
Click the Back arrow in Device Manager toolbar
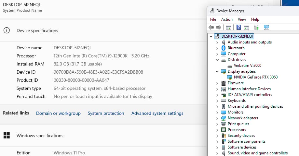(x=211, y=27)
